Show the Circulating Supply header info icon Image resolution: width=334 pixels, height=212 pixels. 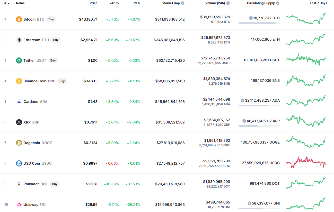pyautogui.click(x=278, y=3)
